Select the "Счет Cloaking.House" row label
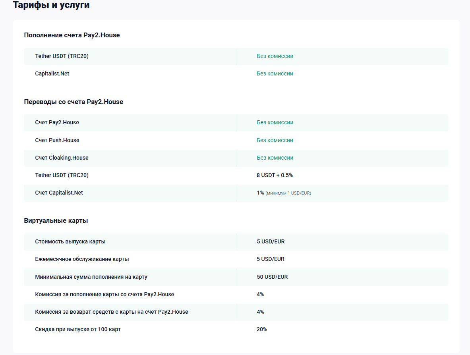 point(62,158)
